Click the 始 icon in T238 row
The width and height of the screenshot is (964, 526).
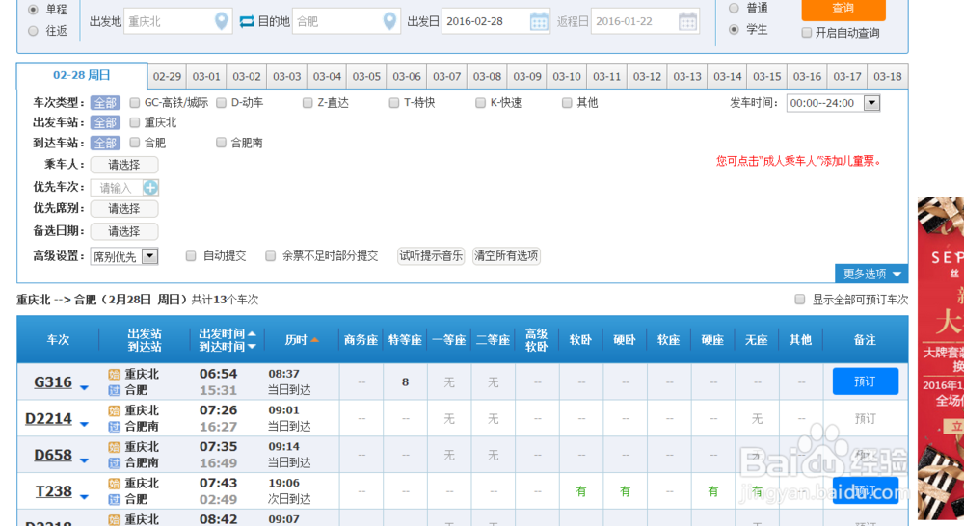point(115,484)
